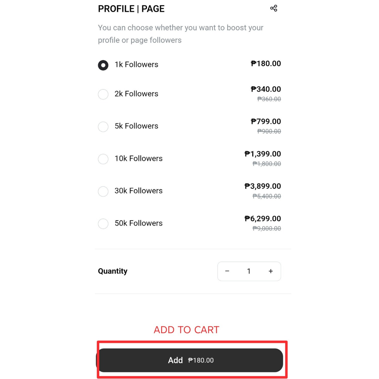
Task: Click the quantity value field showing 1
Action: click(249, 271)
